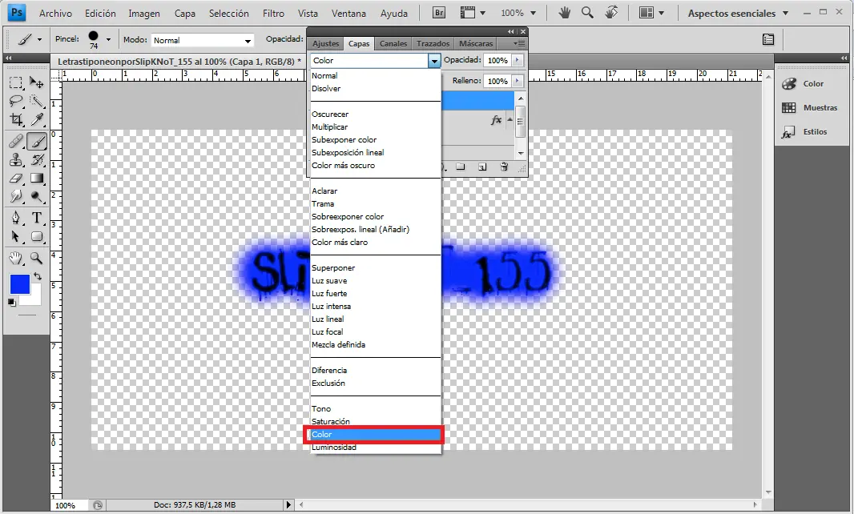Image resolution: width=854 pixels, height=514 pixels.
Task: Select the Gradient tool
Action: point(37,178)
